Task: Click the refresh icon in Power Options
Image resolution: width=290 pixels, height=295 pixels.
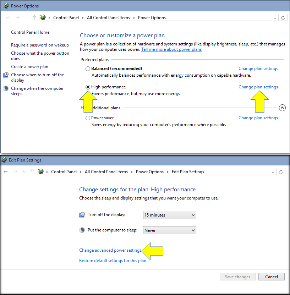Action: (283, 17)
